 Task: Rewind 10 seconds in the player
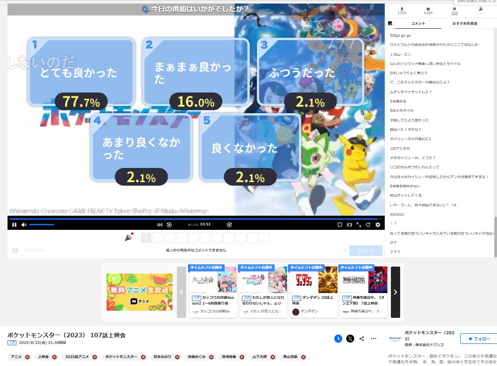coord(169,225)
